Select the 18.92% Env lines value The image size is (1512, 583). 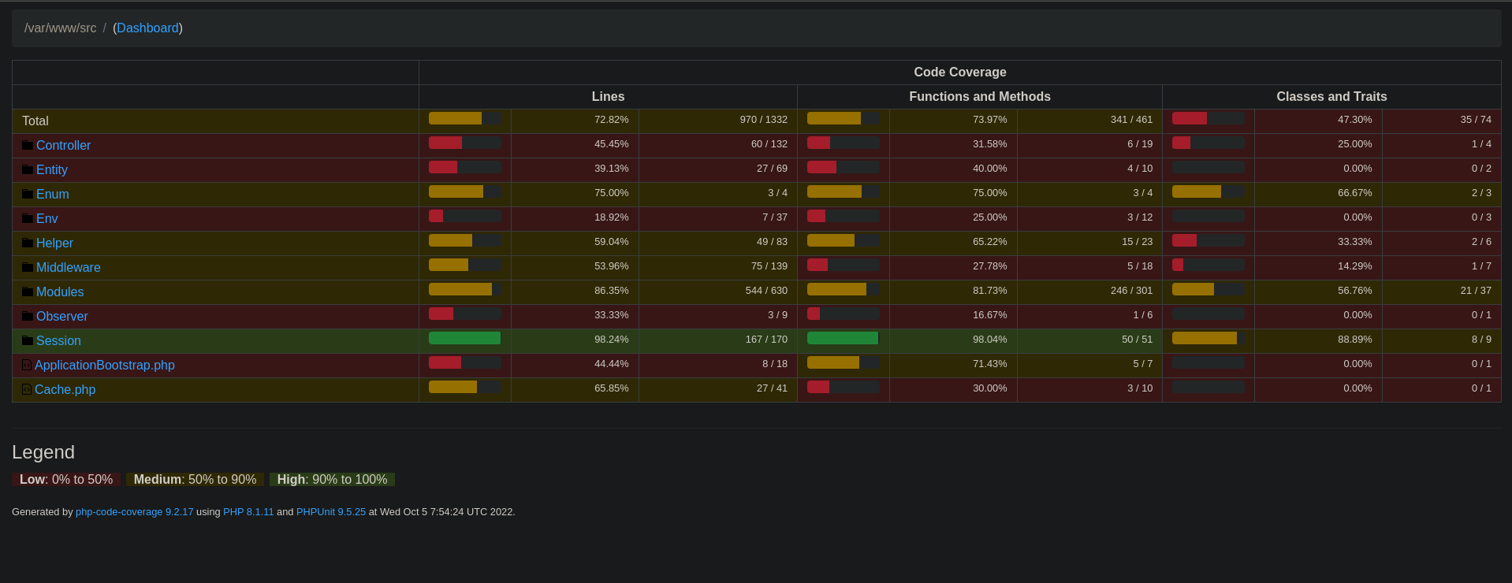point(612,217)
